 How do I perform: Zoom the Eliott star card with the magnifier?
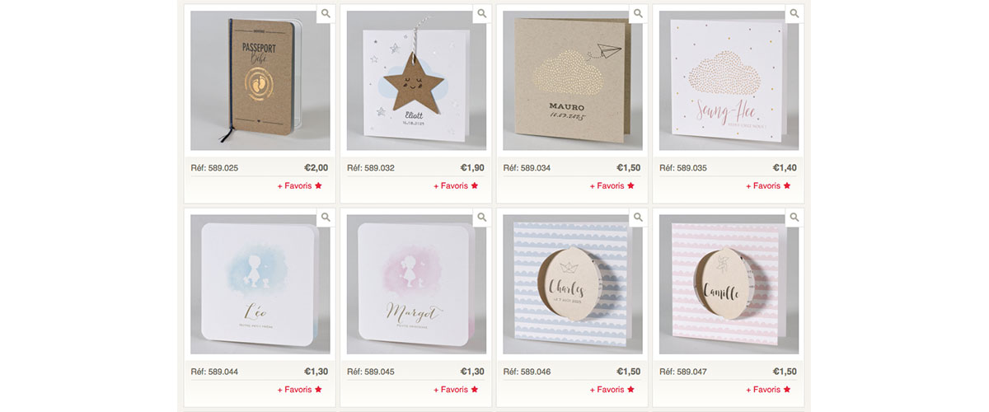tap(482, 14)
